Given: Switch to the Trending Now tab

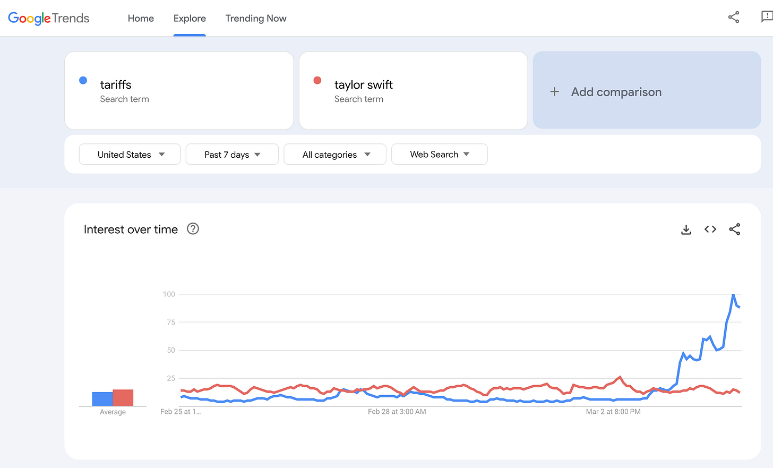Looking at the screenshot, I should pos(256,18).
